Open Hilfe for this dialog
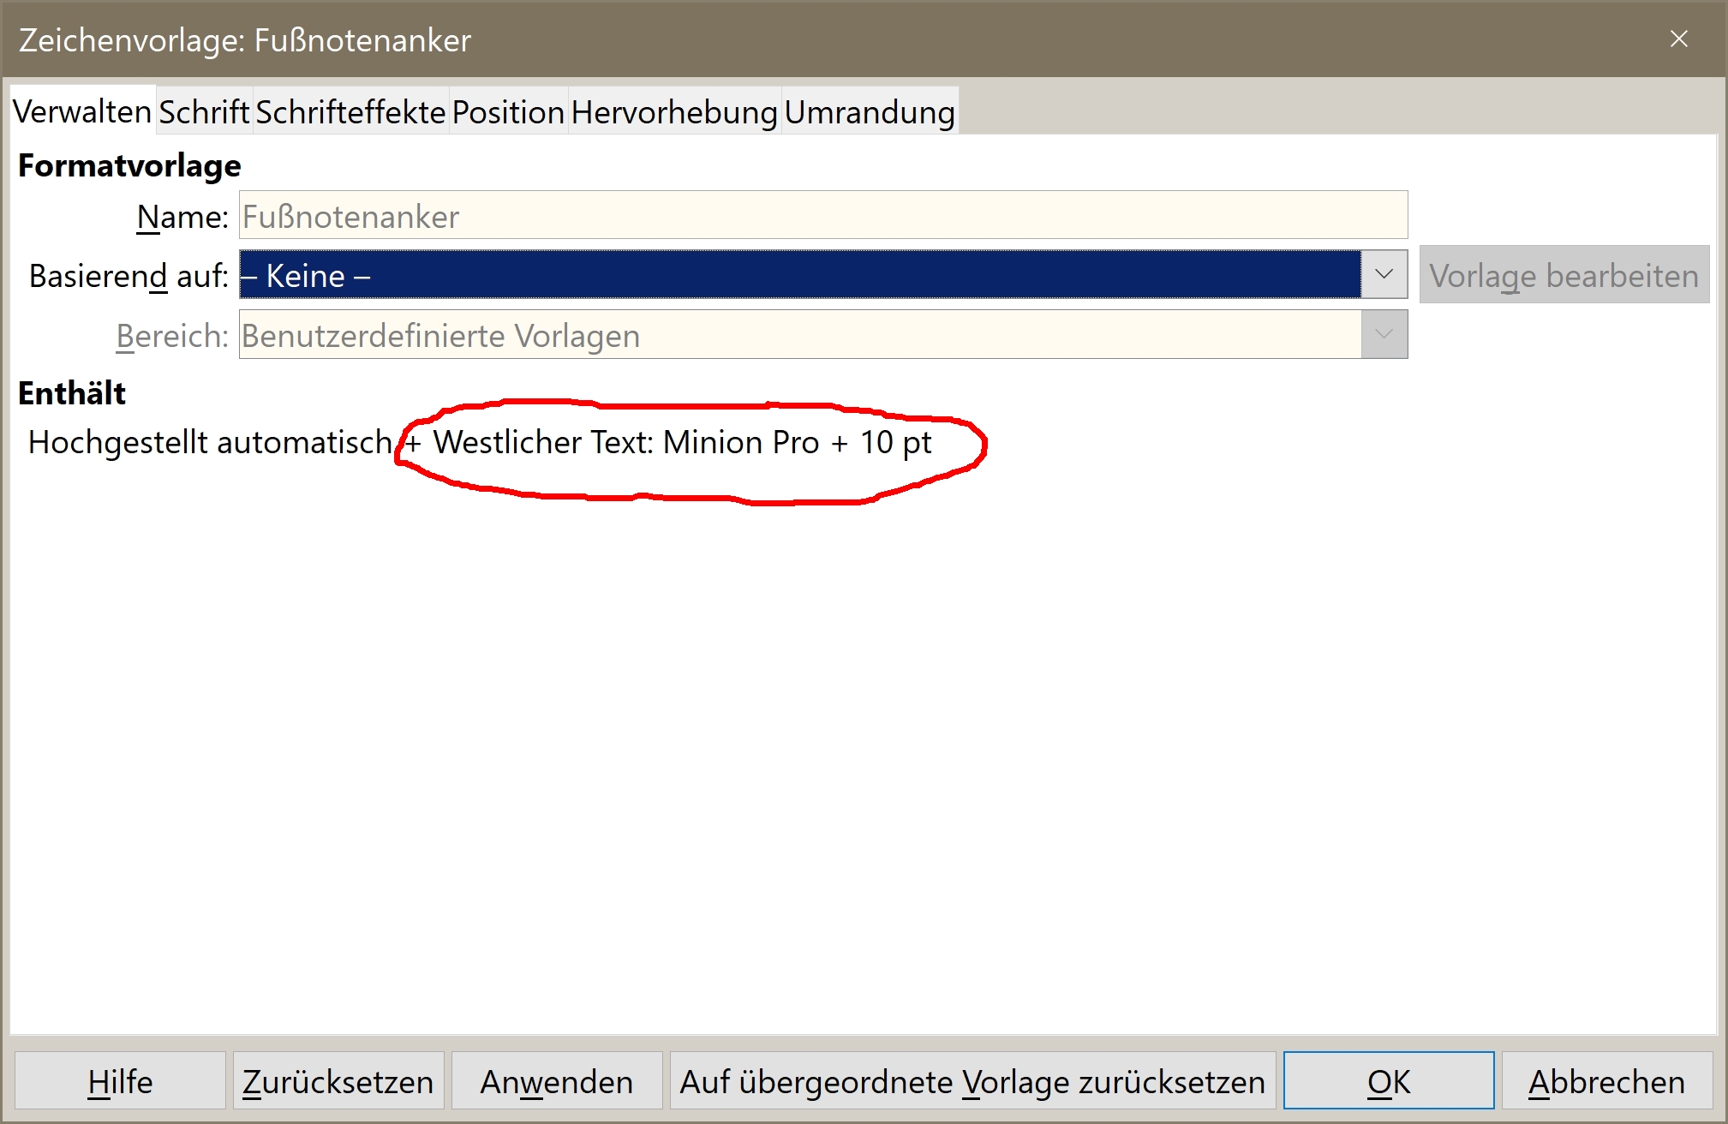This screenshot has height=1124, width=1728. point(120,1081)
